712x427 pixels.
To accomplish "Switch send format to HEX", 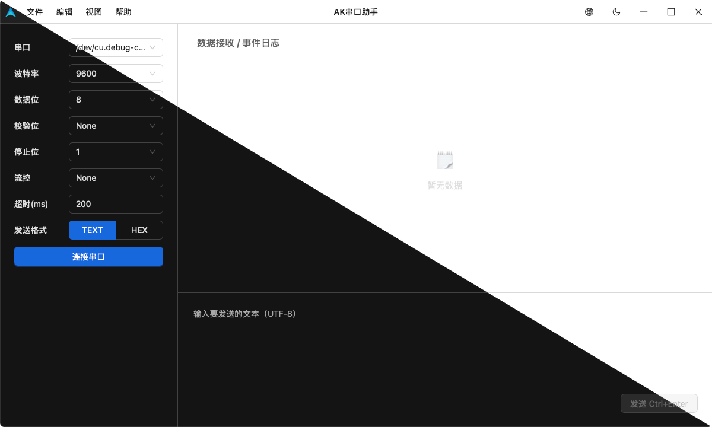I will 139,230.
